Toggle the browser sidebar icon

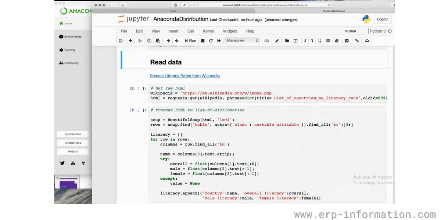[x=123, y=5]
